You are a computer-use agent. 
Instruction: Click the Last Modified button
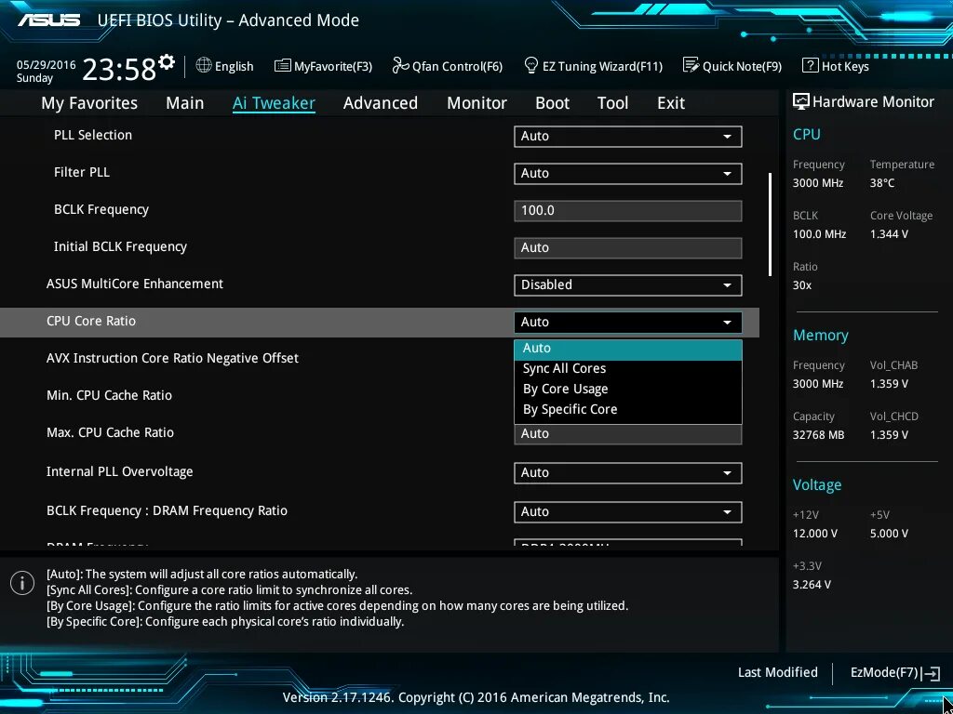777,673
